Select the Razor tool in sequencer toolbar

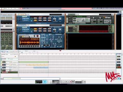click(x=12, y=52)
